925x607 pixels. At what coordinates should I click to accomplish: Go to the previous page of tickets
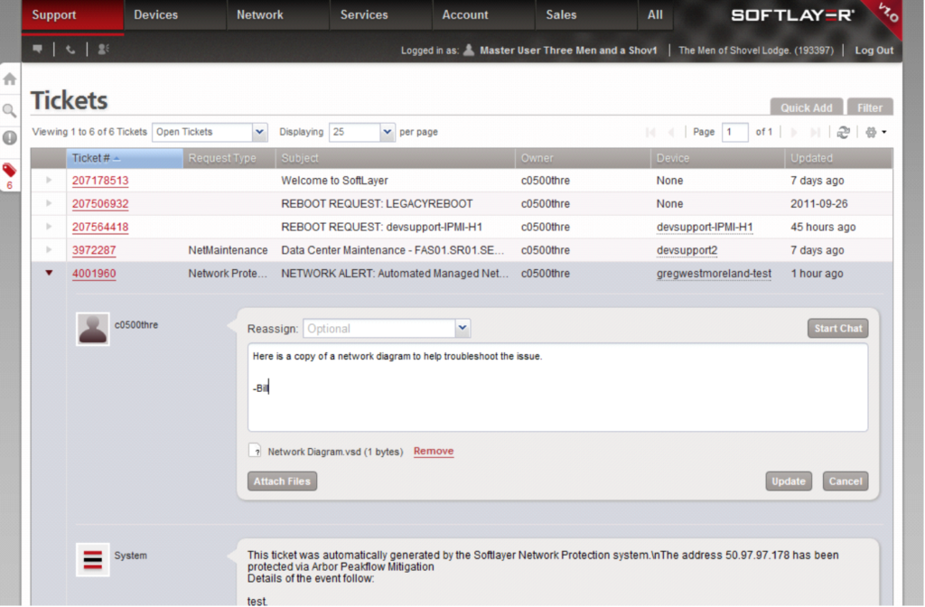[x=671, y=132]
